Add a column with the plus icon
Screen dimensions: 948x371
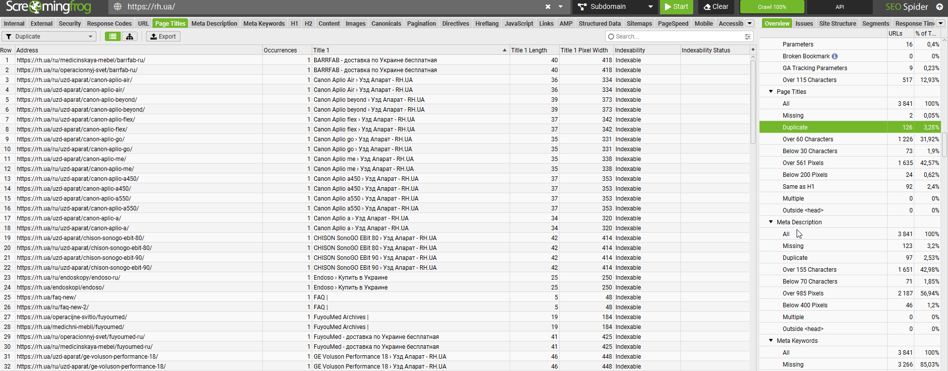(753, 50)
